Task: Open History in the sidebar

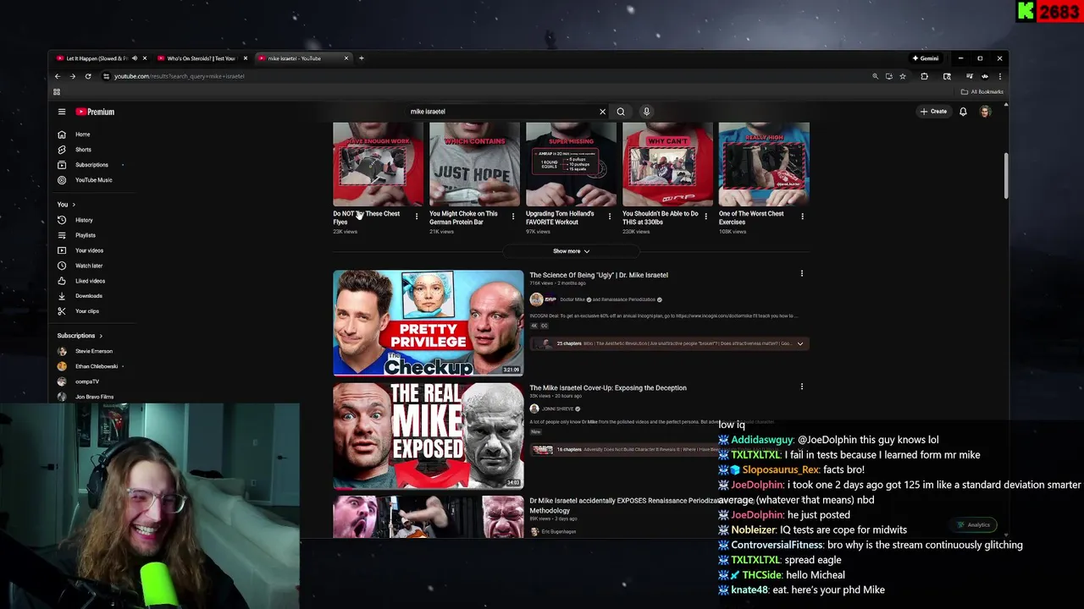Action: tap(85, 220)
